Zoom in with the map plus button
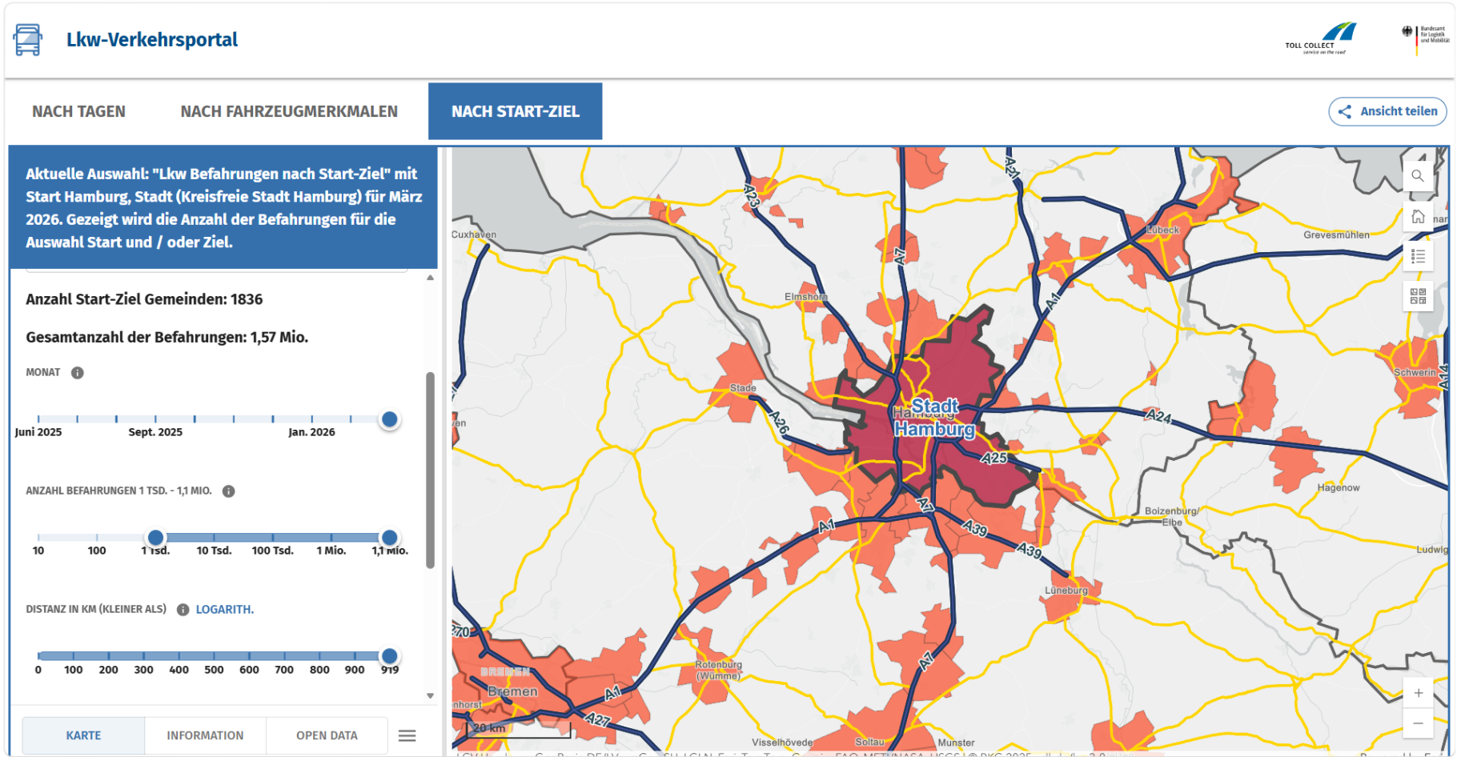 point(1417,693)
